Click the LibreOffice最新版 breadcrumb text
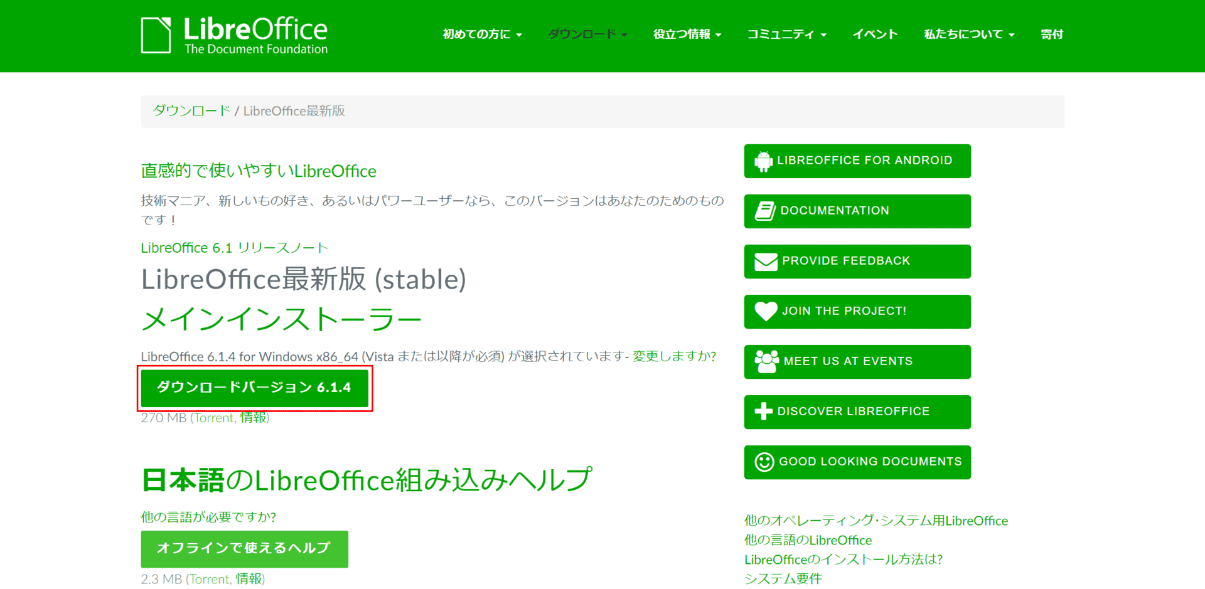 point(294,111)
